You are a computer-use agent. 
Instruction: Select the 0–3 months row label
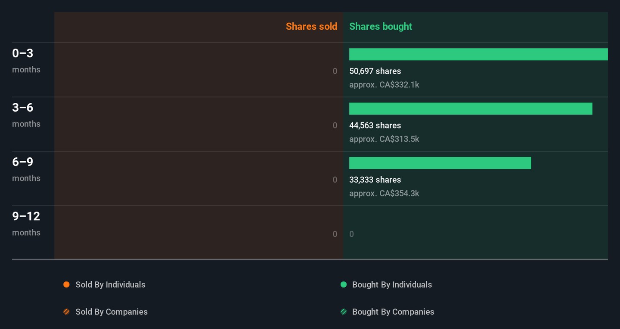[26, 60]
